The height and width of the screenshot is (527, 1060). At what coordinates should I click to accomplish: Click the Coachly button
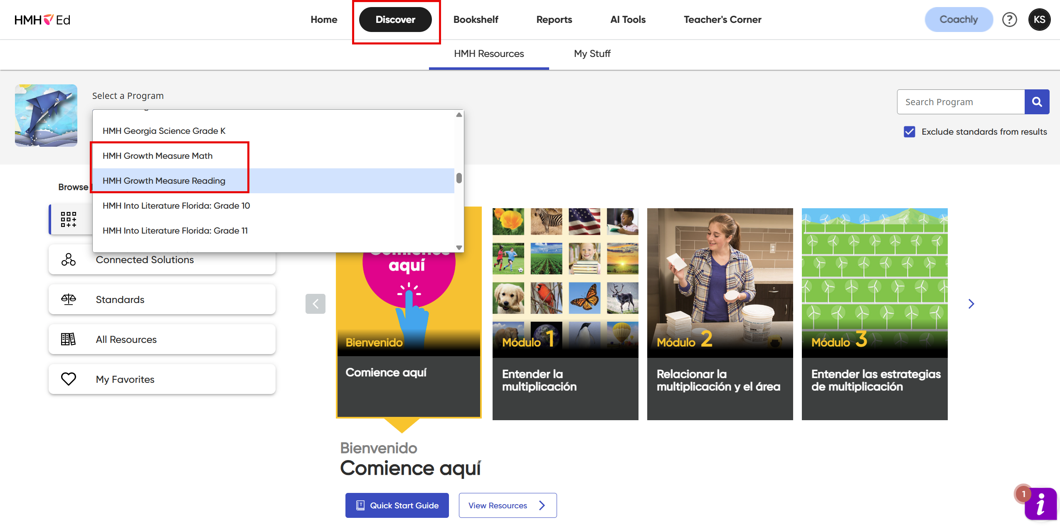pos(959,20)
